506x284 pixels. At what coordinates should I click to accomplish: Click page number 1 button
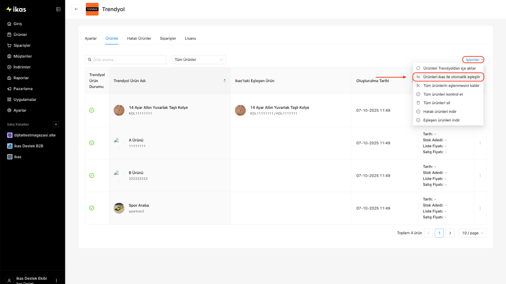(x=439, y=233)
